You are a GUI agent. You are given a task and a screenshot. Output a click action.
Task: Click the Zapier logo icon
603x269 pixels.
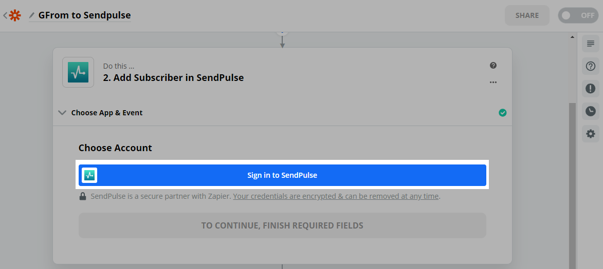15,15
